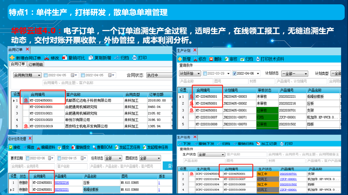
Task: Click 新增合同订单 plus icon in contract toolbar
Action: click(12, 58)
